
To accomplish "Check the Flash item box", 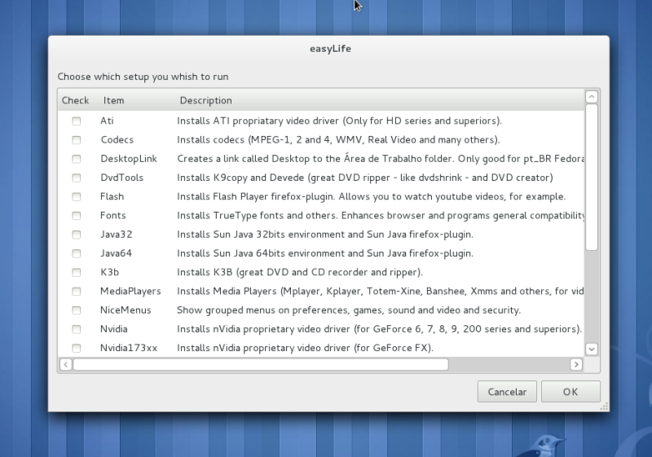I will [76, 196].
